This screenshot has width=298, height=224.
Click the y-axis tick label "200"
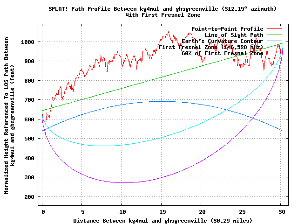[30, 196]
